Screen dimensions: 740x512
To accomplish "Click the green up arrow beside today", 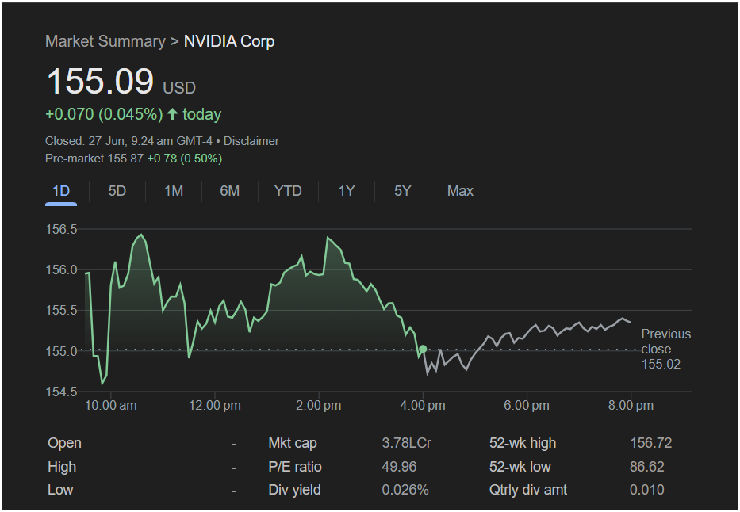I will pyautogui.click(x=172, y=114).
